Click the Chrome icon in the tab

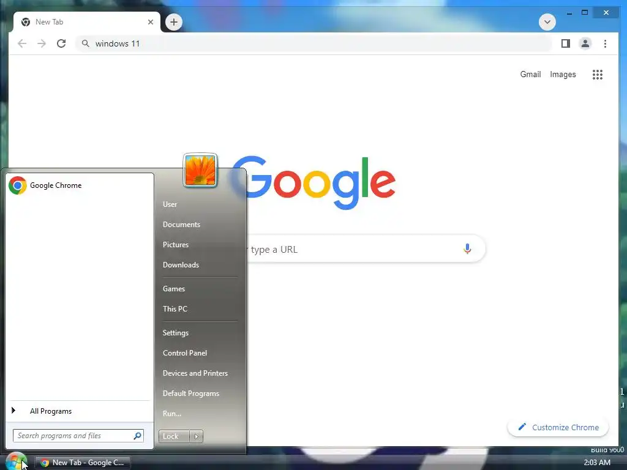click(26, 22)
